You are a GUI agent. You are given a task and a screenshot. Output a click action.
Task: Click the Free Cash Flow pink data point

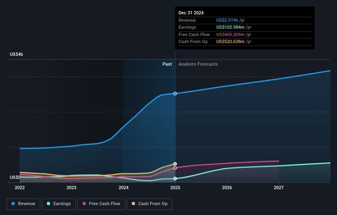(175, 168)
